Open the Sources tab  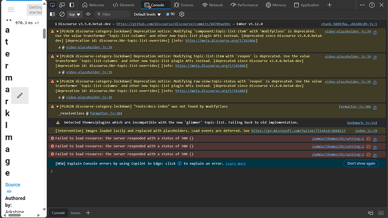click(x=184, y=5)
